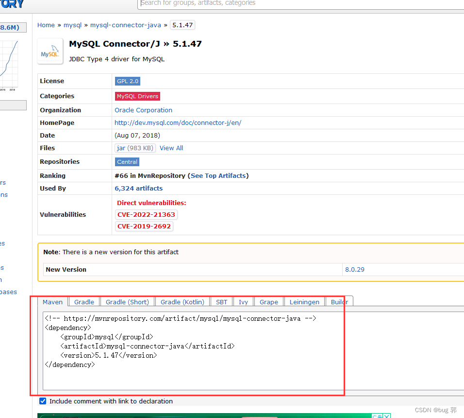Open new version 8.0.29 link
Screen dimensions: 464x418
pos(354,270)
